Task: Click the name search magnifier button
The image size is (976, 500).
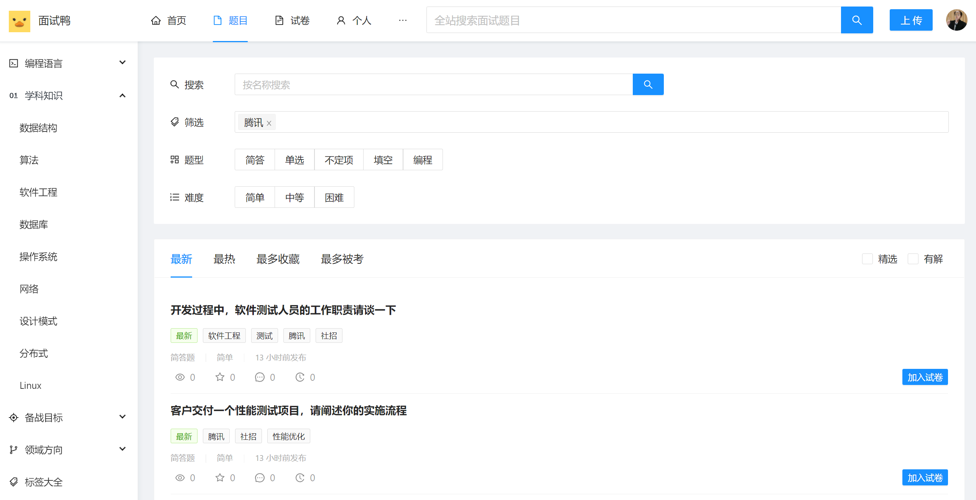Action: 648,84
